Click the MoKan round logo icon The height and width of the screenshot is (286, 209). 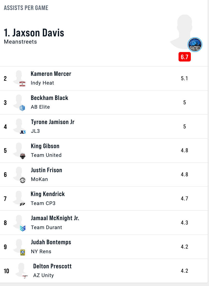coord(23,180)
